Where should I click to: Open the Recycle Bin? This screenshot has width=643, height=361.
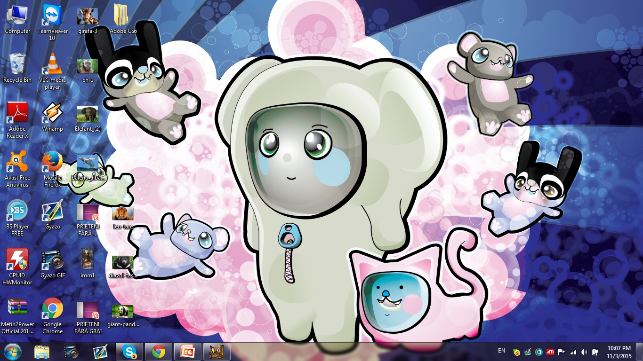(17, 68)
